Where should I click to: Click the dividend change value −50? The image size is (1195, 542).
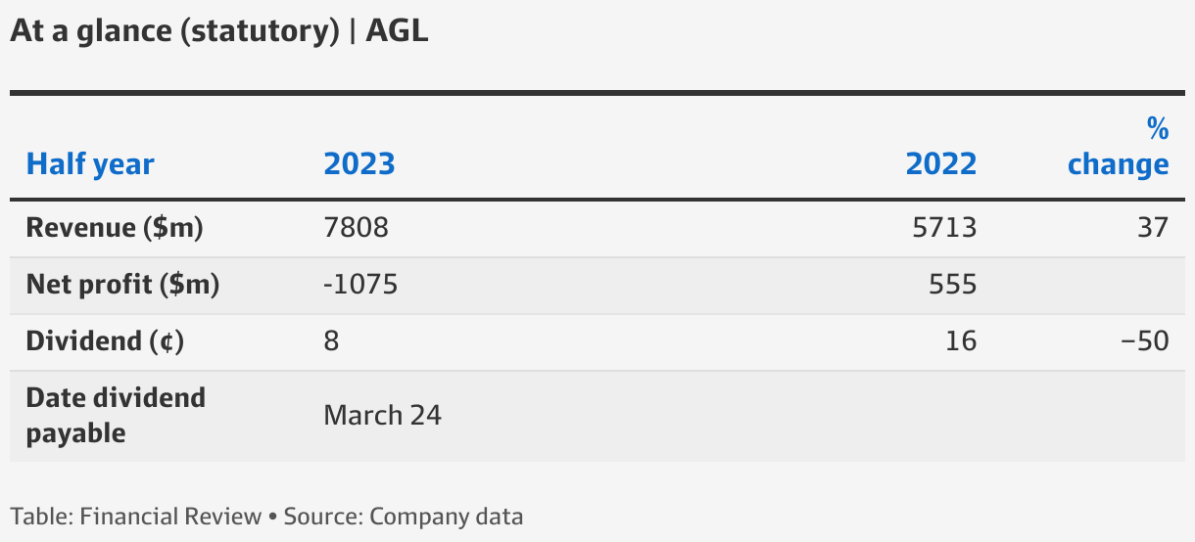pyautogui.click(x=1146, y=341)
